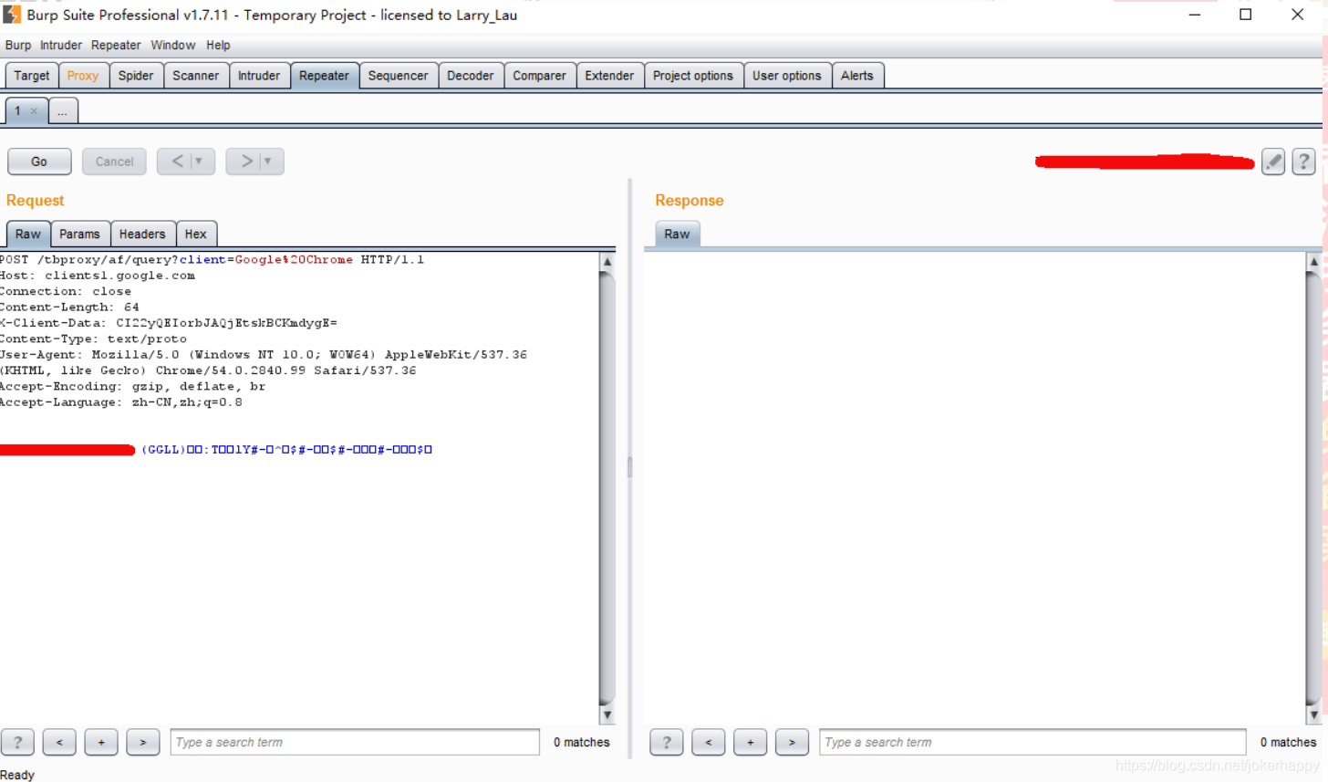
Task: Go to next request search match
Action: click(143, 743)
